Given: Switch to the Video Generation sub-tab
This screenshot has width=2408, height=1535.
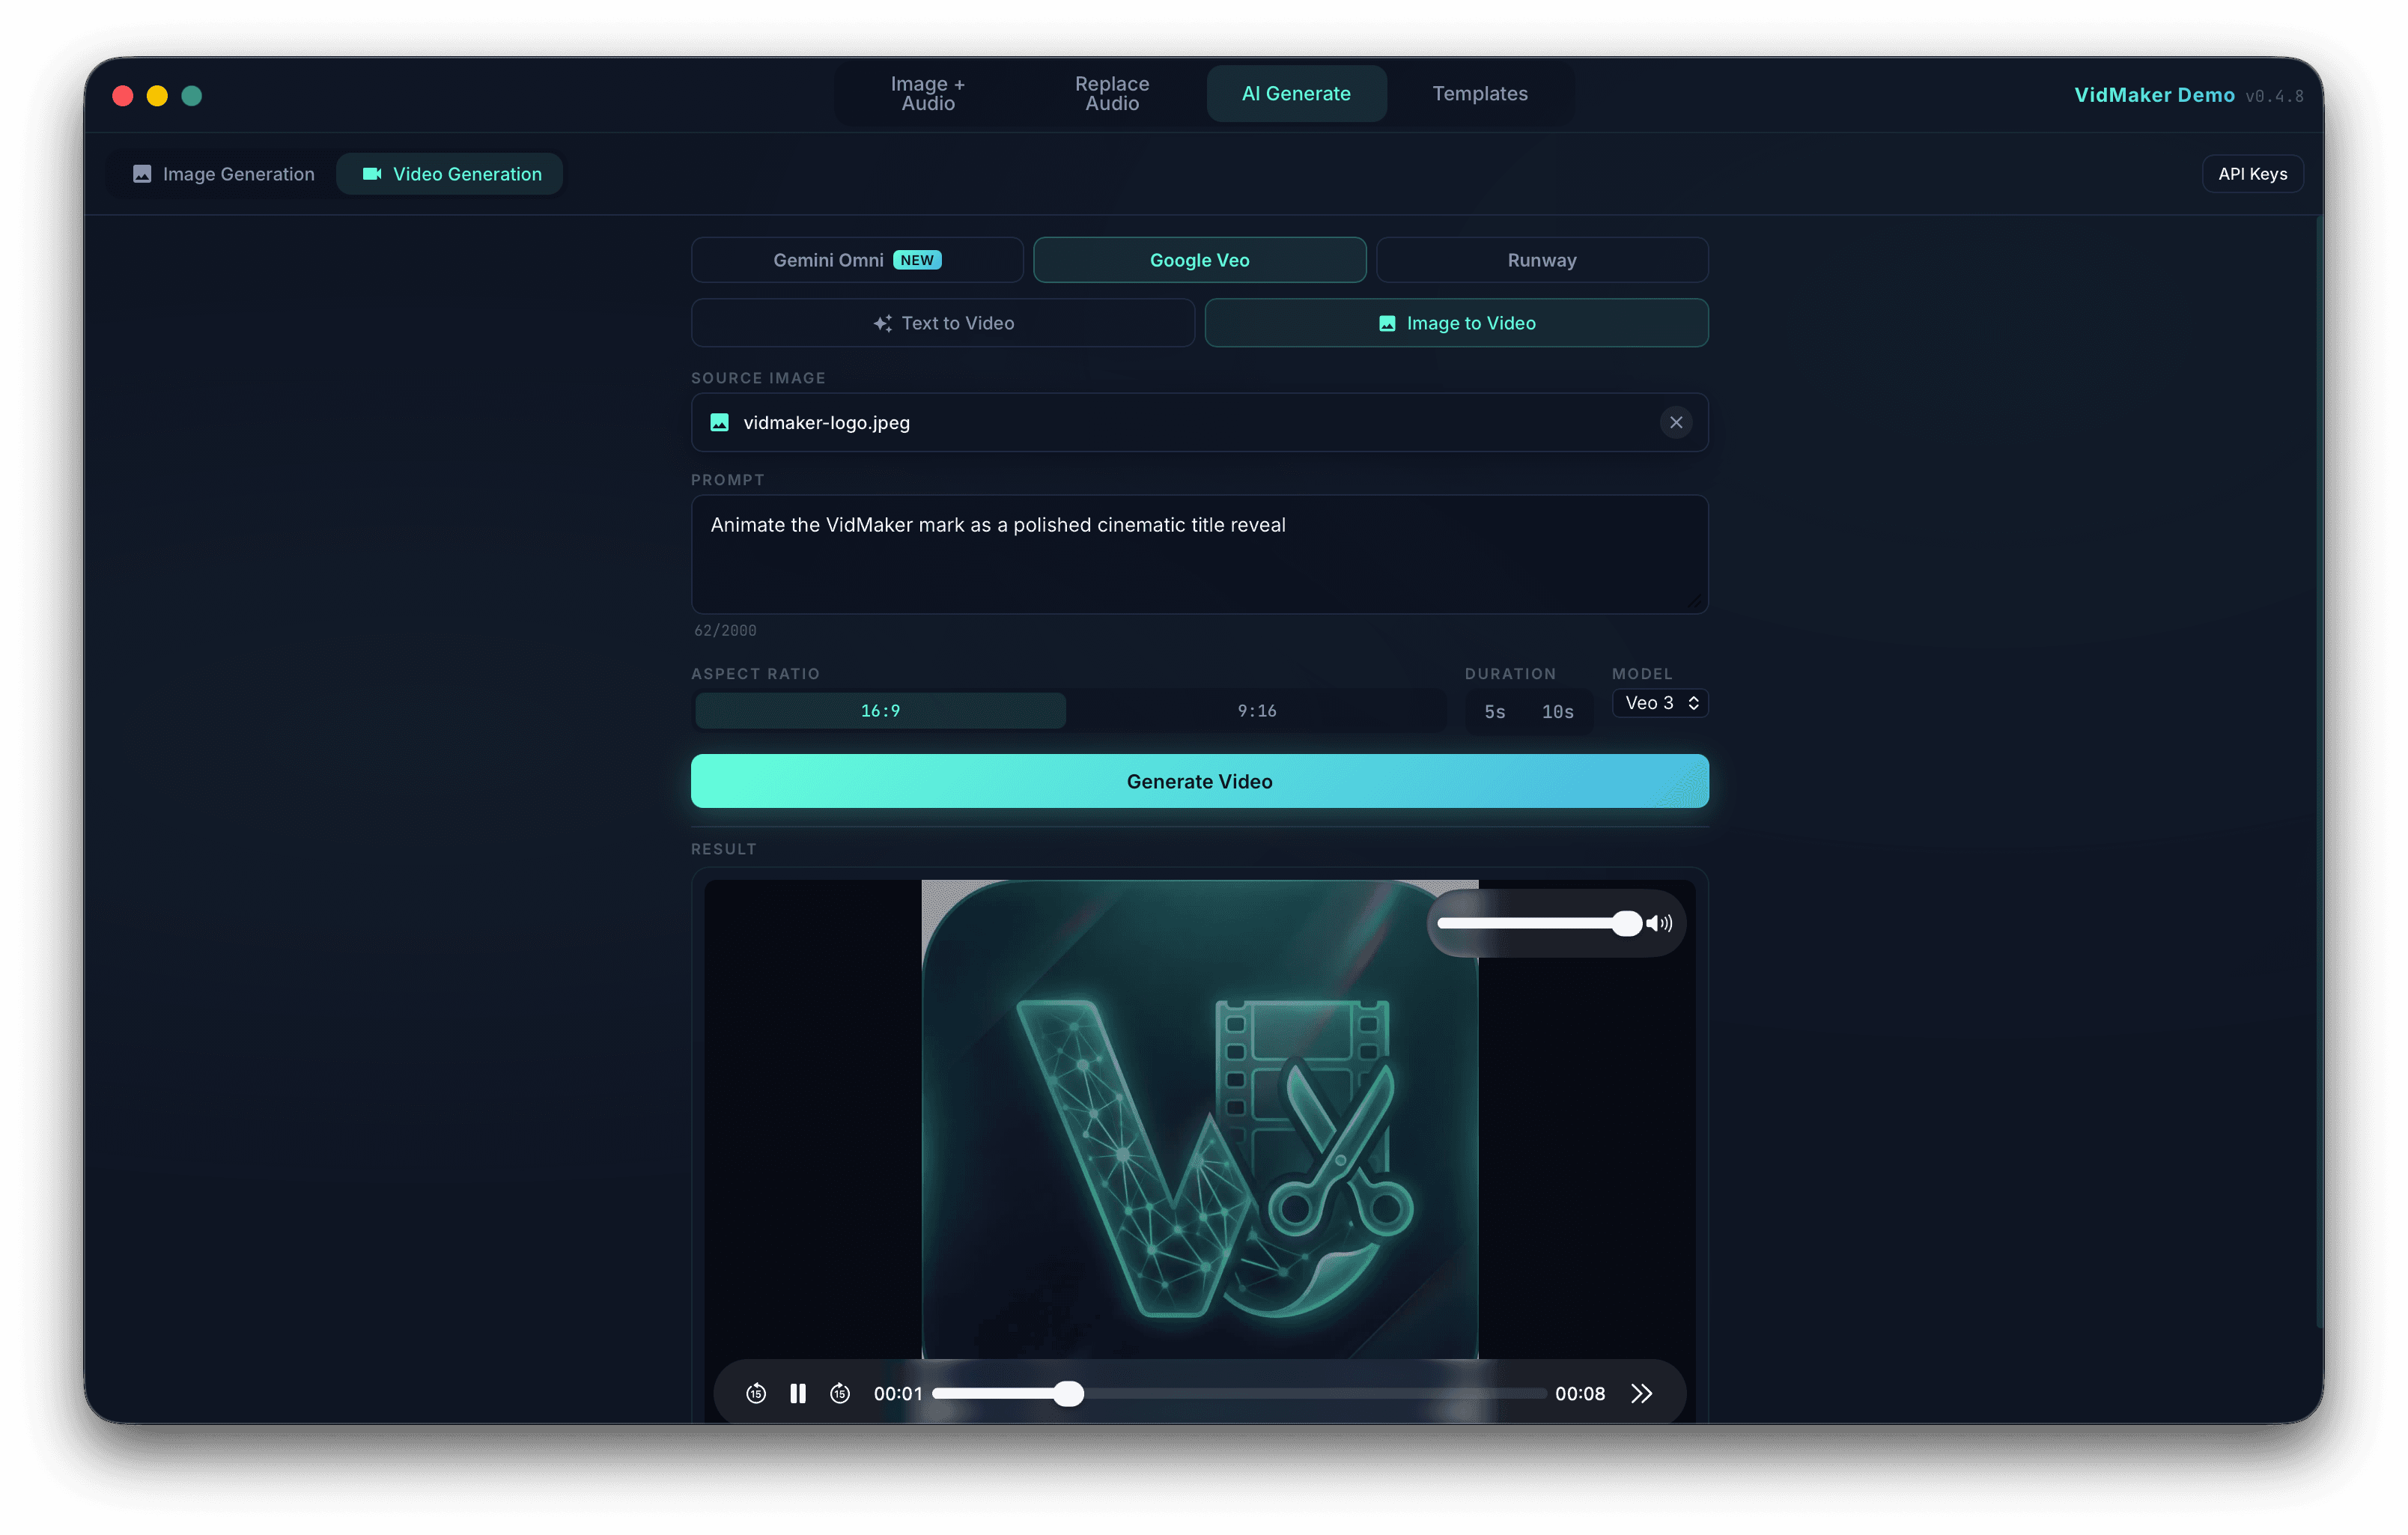Looking at the screenshot, I should tap(450, 174).
